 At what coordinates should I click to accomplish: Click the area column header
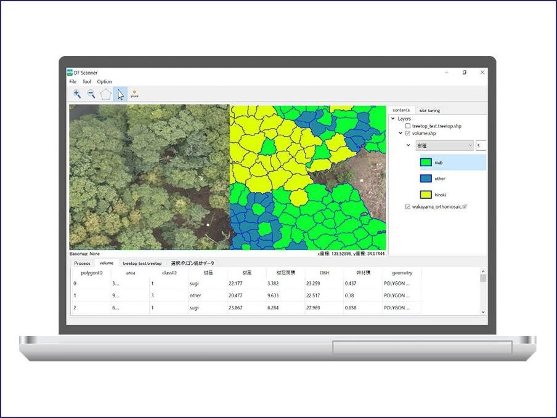(x=131, y=273)
